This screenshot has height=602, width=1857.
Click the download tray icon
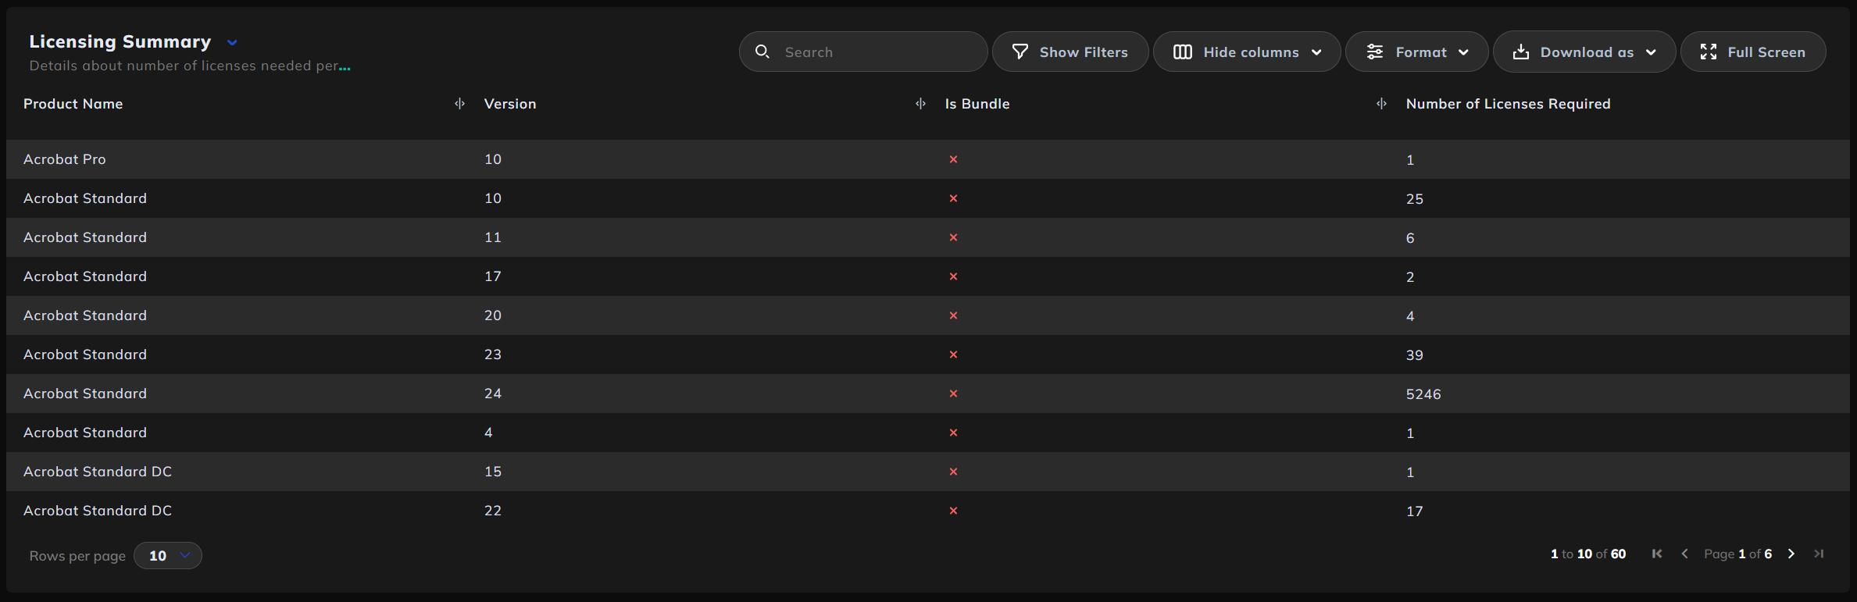[x=1521, y=52]
